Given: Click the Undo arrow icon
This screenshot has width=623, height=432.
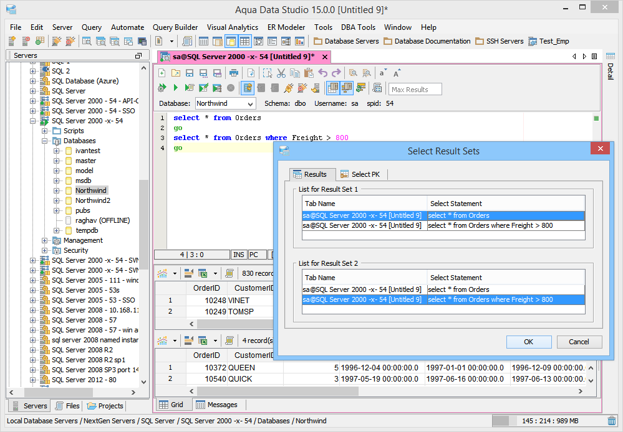Looking at the screenshot, I should click(x=323, y=73).
